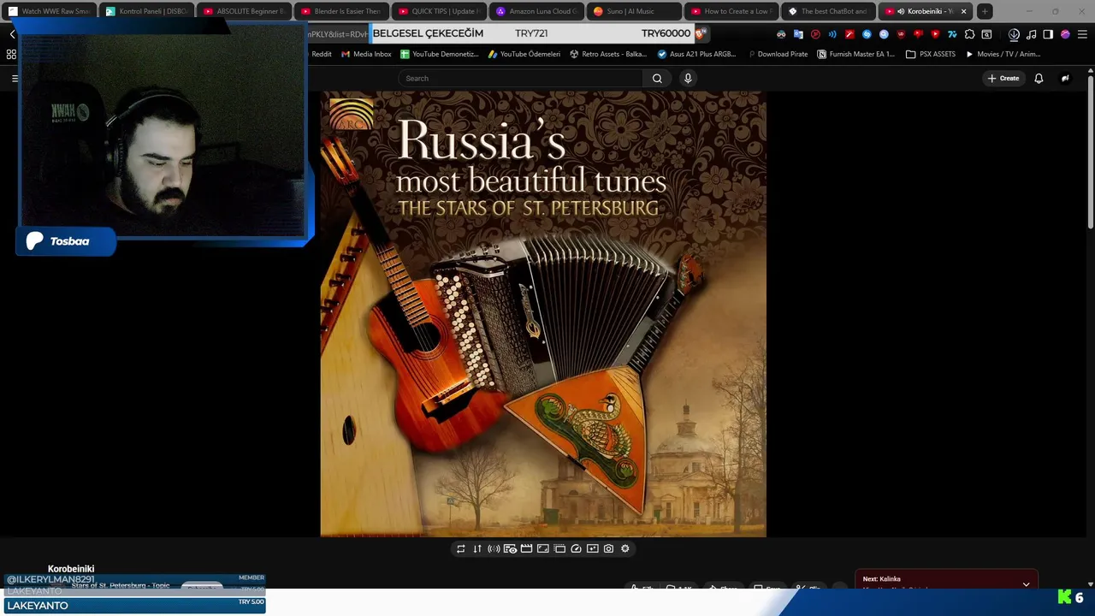Switch to How to Create a Low tab
The height and width of the screenshot is (616, 1095).
click(731, 11)
